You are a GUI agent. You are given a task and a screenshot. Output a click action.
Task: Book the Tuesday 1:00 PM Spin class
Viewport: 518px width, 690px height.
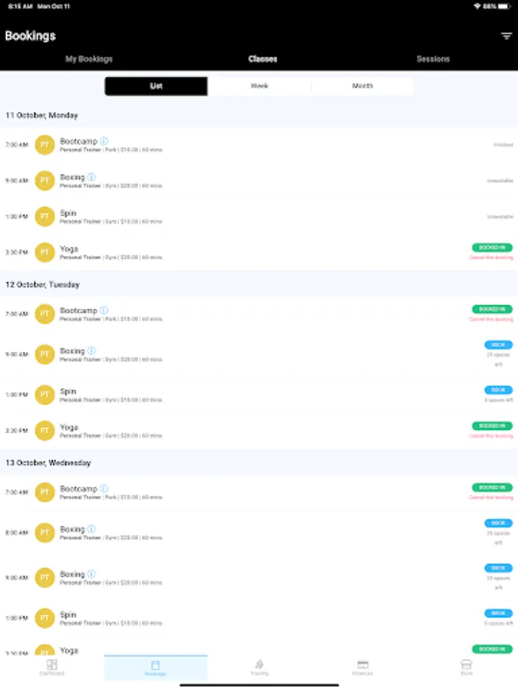pyautogui.click(x=499, y=390)
